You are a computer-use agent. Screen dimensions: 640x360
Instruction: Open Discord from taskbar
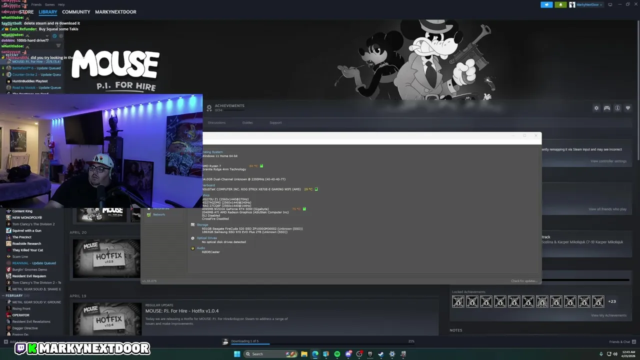[348, 354]
